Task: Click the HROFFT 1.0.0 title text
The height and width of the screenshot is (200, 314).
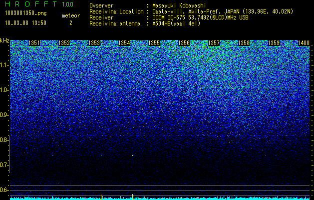Action: click(x=39, y=4)
